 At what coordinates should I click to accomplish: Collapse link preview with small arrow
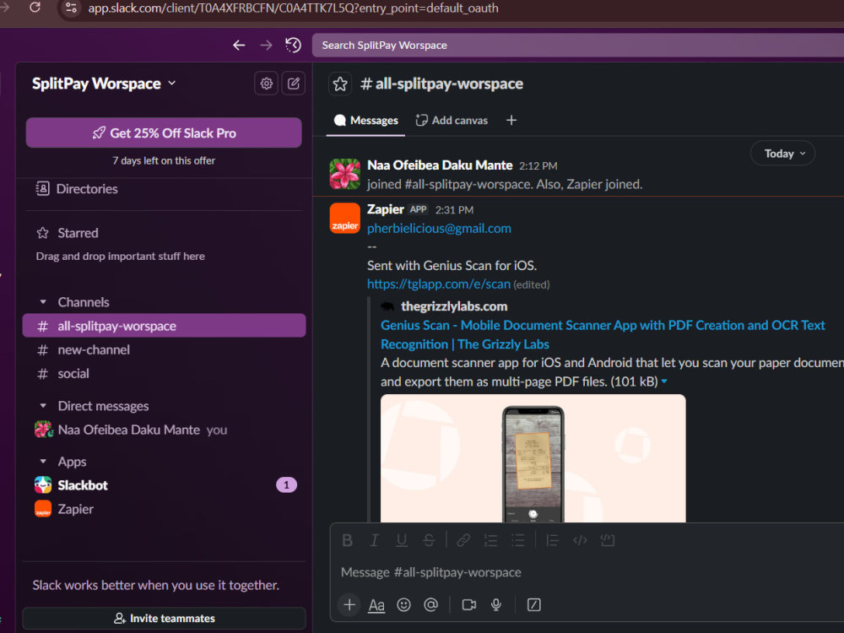664,381
